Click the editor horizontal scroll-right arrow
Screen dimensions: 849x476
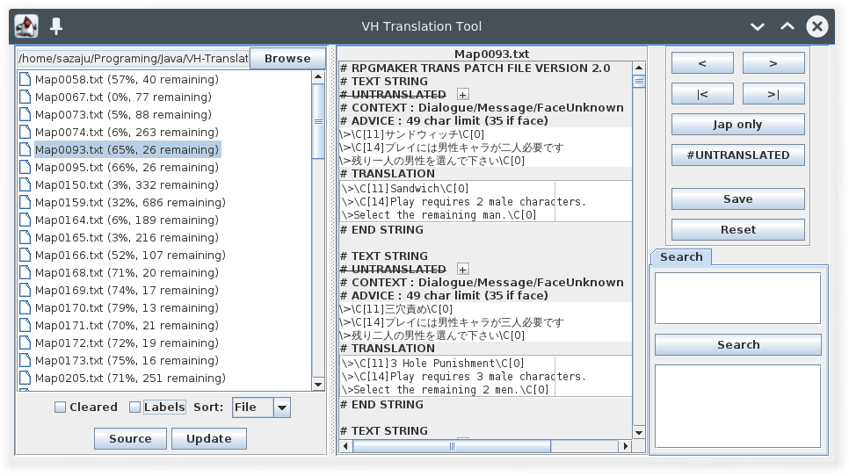(626, 446)
